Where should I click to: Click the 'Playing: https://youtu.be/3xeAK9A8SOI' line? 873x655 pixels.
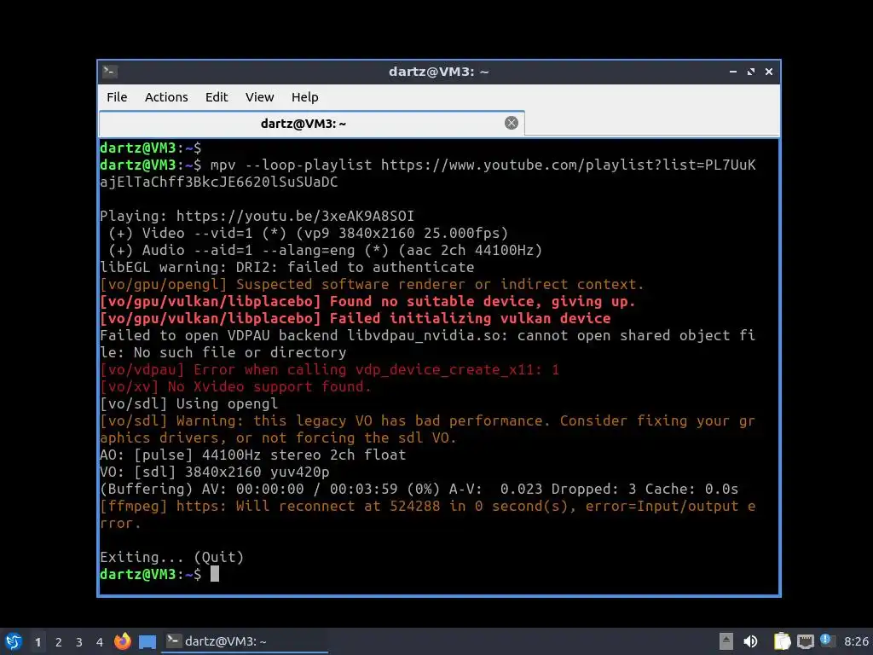(x=257, y=216)
